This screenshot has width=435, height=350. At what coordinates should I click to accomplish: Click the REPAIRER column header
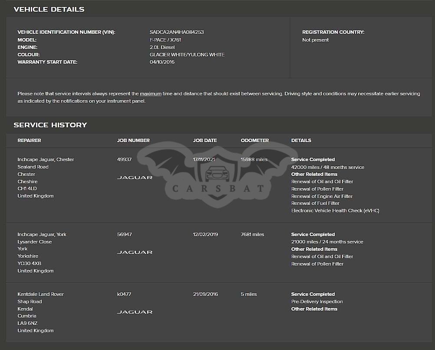29,140
